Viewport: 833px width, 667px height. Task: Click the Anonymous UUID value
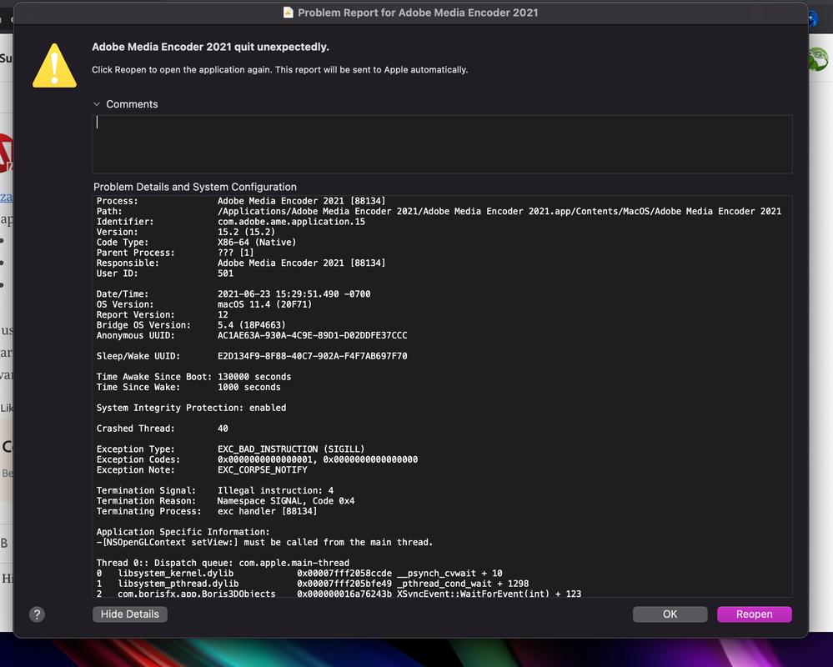point(313,336)
